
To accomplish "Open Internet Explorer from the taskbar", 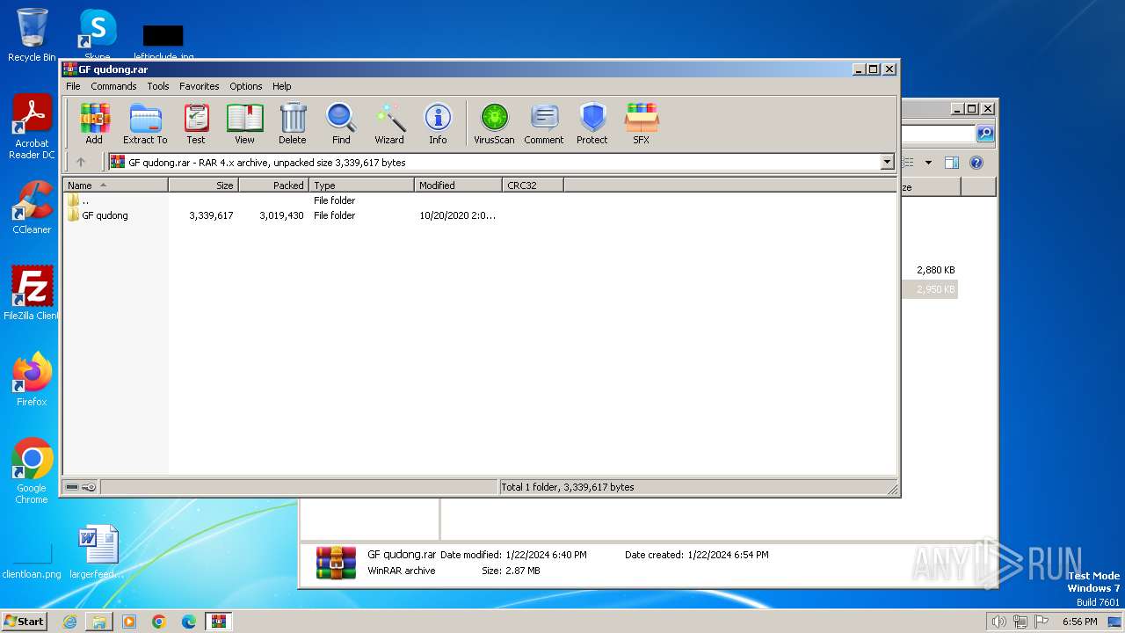I will (x=69, y=622).
